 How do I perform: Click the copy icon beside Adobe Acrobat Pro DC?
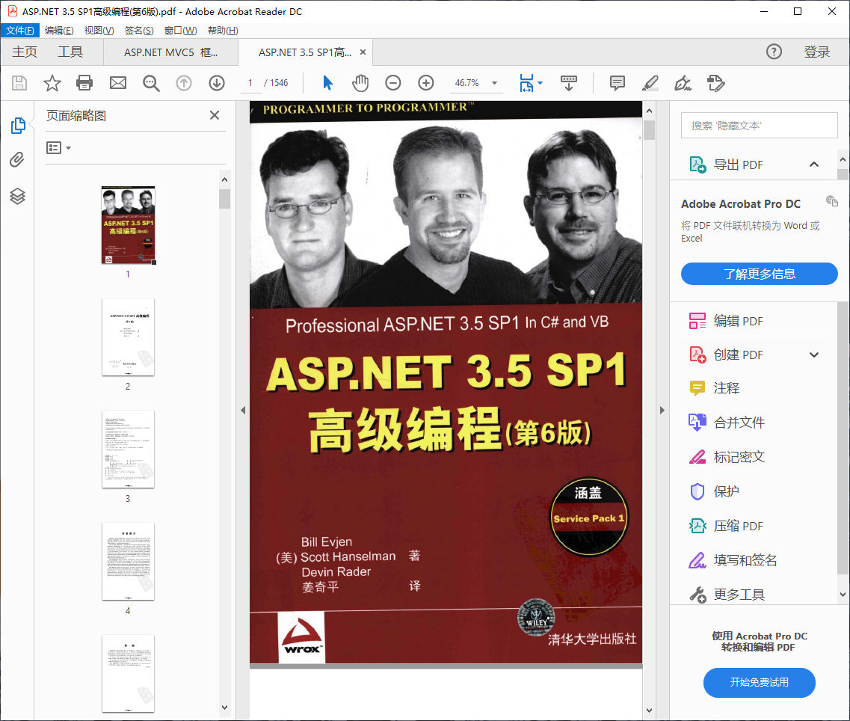click(831, 201)
